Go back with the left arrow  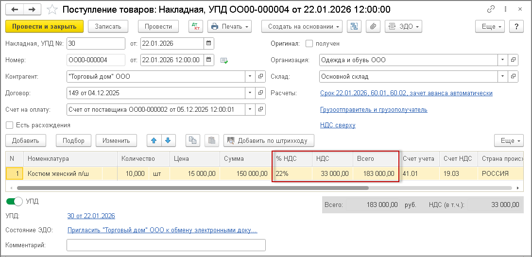(15, 10)
